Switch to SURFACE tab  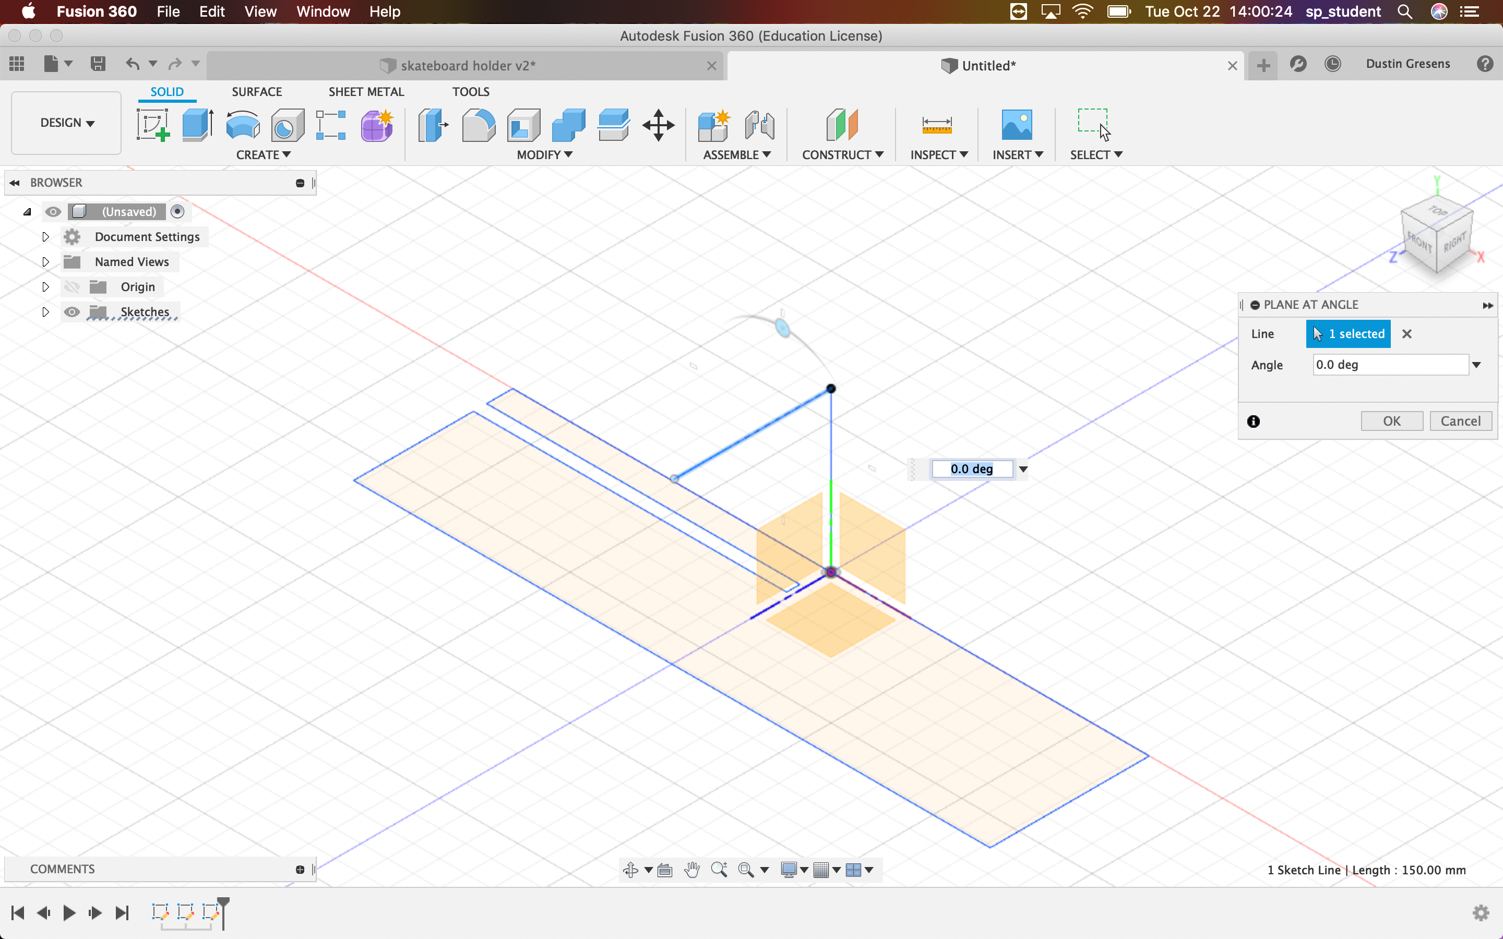click(x=256, y=91)
